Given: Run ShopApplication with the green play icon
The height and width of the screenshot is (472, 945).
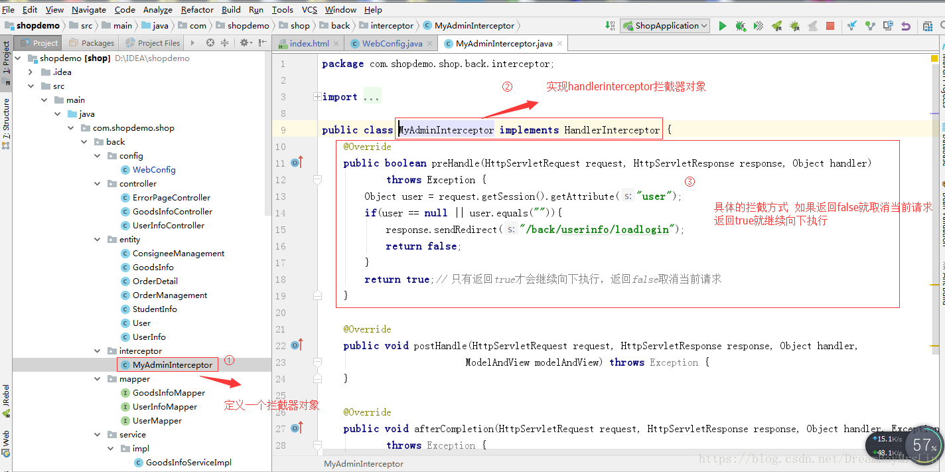Looking at the screenshot, I should (x=723, y=26).
